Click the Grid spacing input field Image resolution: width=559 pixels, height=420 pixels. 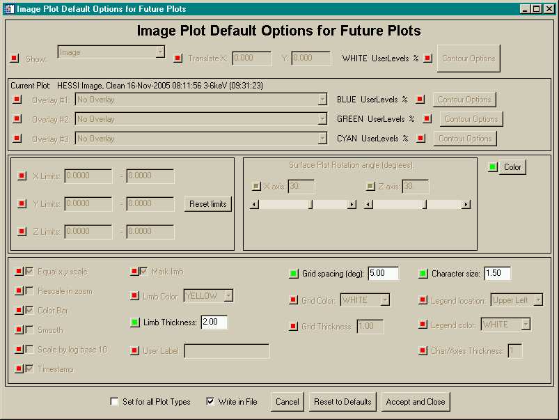tap(383, 274)
